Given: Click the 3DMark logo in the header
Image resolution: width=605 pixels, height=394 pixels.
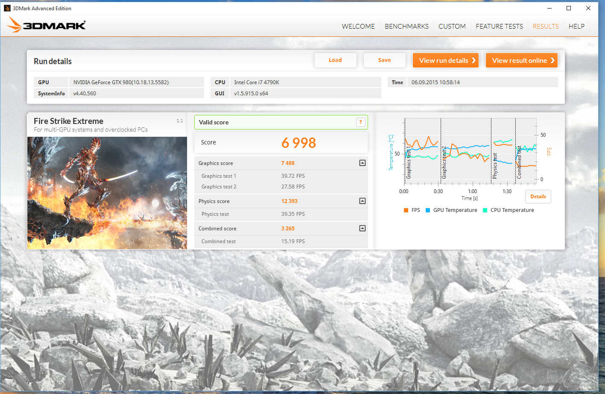Looking at the screenshot, I should click(47, 25).
